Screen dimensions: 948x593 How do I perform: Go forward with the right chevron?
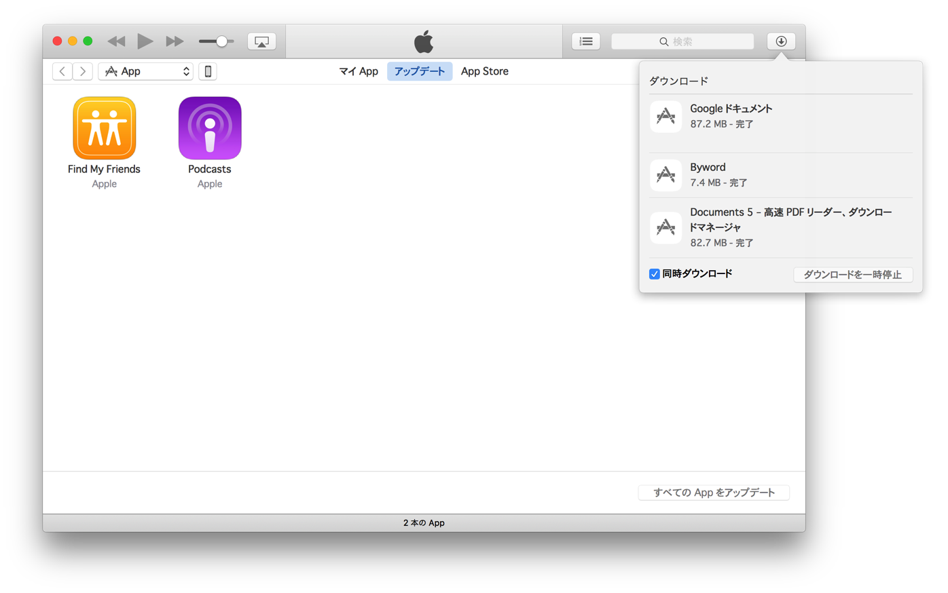[83, 71]
